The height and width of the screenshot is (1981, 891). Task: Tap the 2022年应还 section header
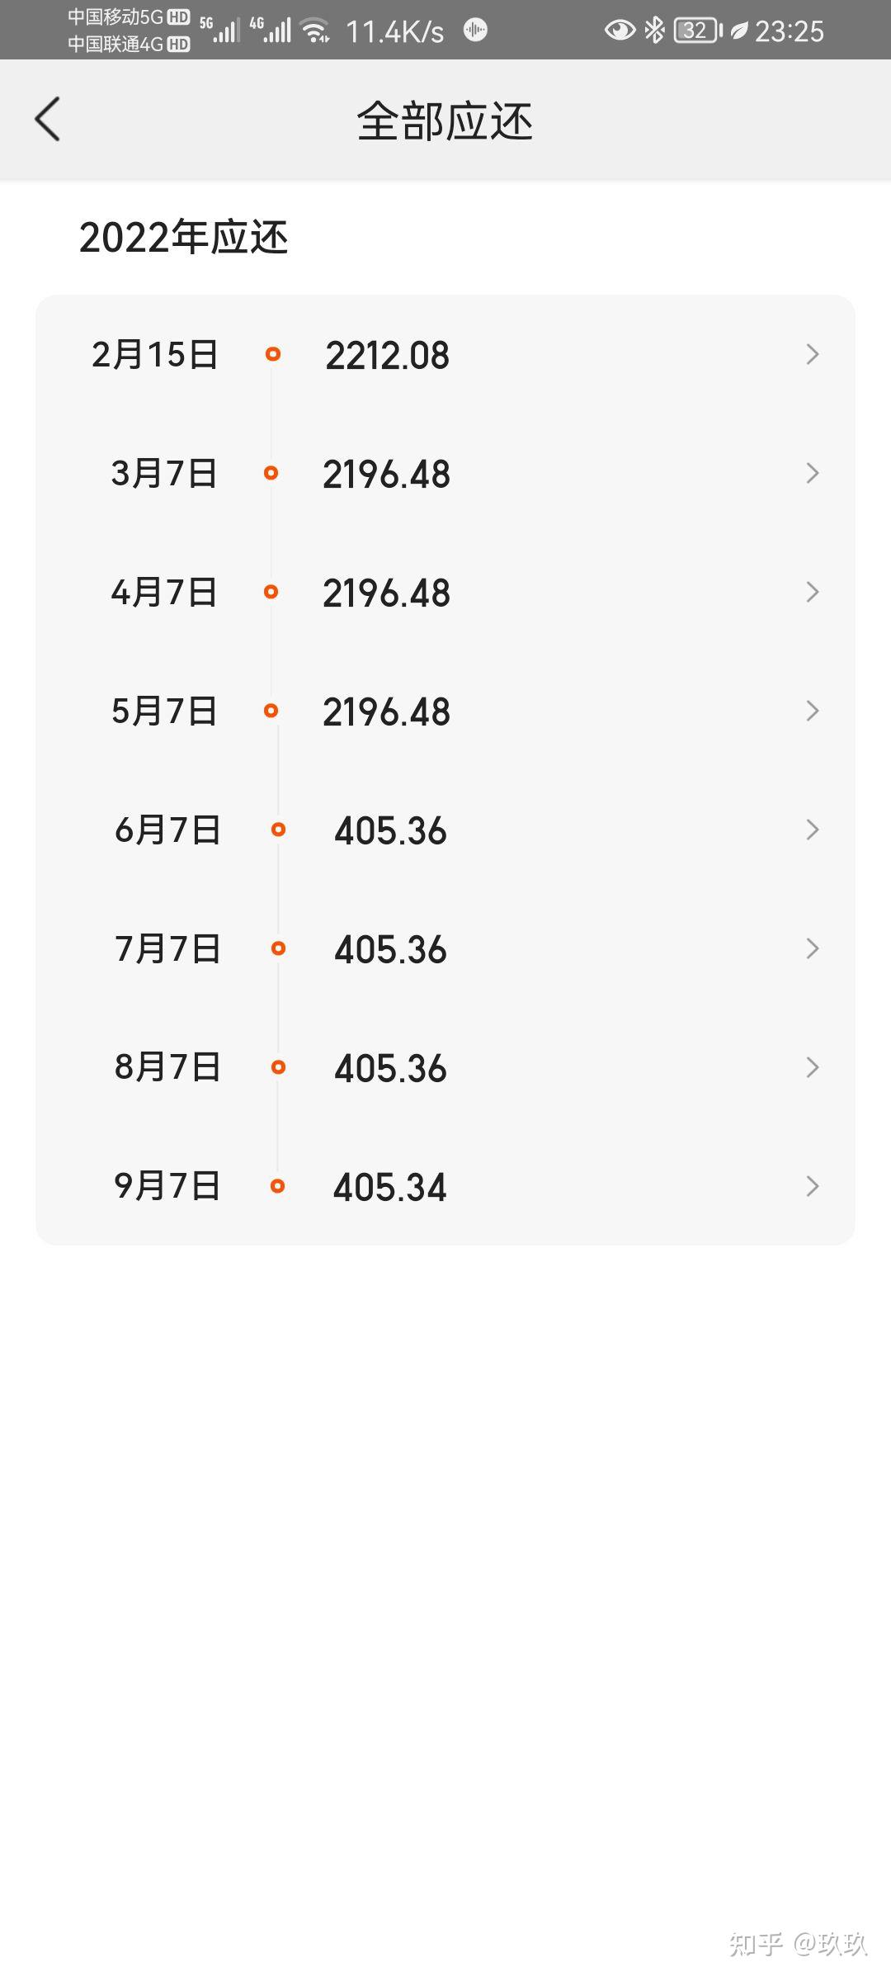[x=183, y=238]
